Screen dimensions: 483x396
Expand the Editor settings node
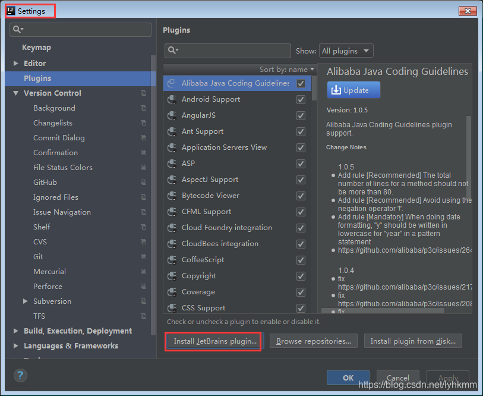15,63
